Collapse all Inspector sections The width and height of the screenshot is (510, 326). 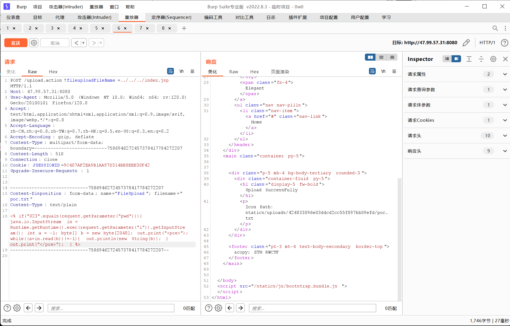[481, 59]
